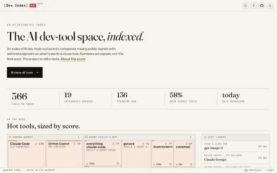This screenshot has height=173, width=277.
Task: Click the today data refreshed stat
Action: [233, 97]
